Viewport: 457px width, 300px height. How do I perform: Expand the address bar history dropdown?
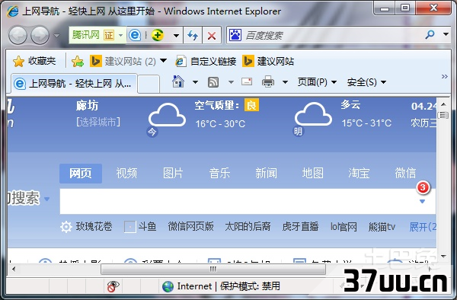pos(176,36)
